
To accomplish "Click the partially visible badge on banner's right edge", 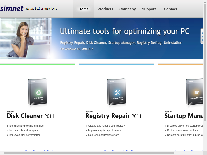I will [x=202, y=36].
